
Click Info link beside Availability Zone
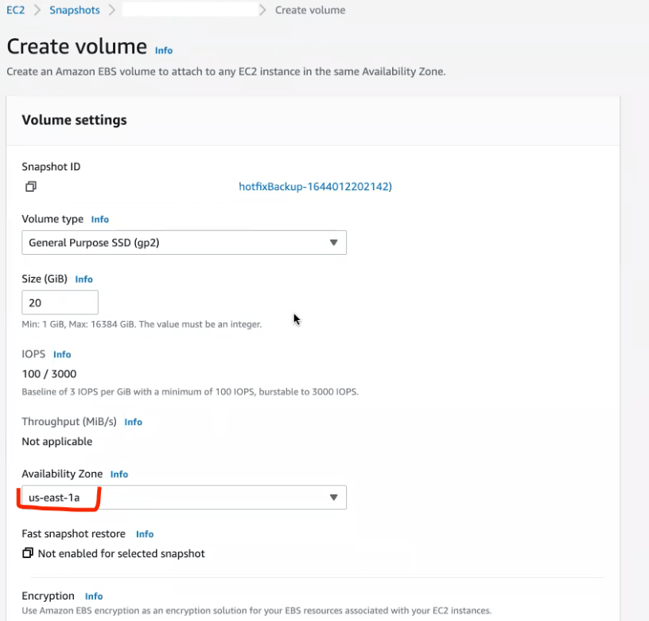(x=119, y=475)
